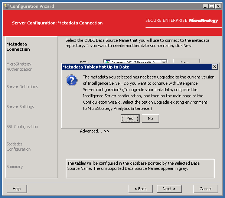The height and width of the screenshot is (198, 225).
Task: Minimize the Configuration Wizard window
Action: click(205, 6)
